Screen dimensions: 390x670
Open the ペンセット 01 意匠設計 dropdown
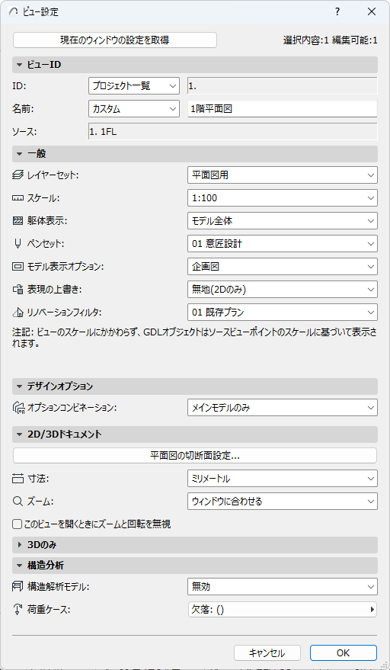pos(283,244)
